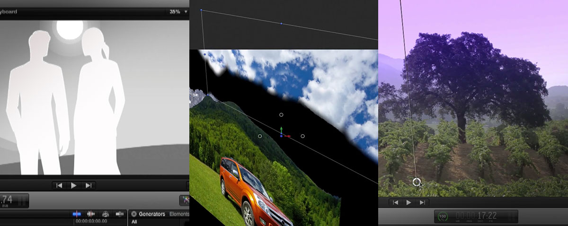Image resolution: width=568 pixels, height=226 pixels.
Task: Play the silhouette viewer clip
Action: click(x=74, y=185)
